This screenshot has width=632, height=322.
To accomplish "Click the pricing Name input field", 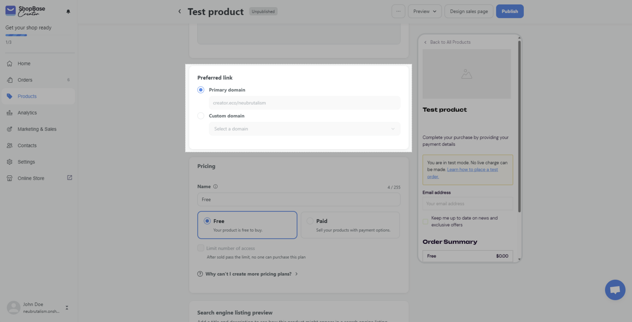I will coord(299,200).
